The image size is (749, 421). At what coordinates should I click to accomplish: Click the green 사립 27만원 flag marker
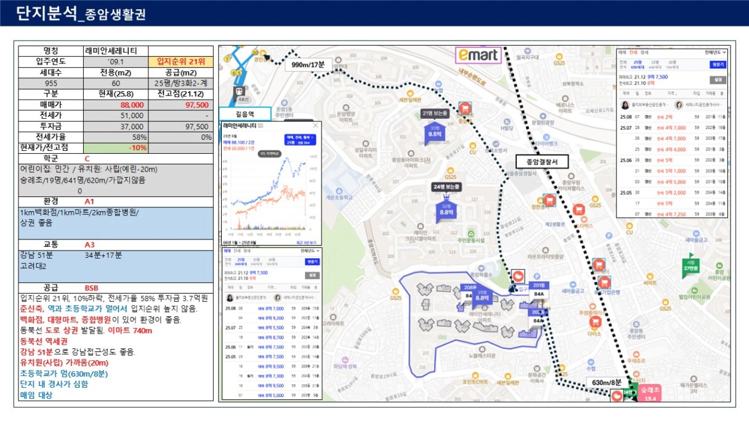[691, 265]
